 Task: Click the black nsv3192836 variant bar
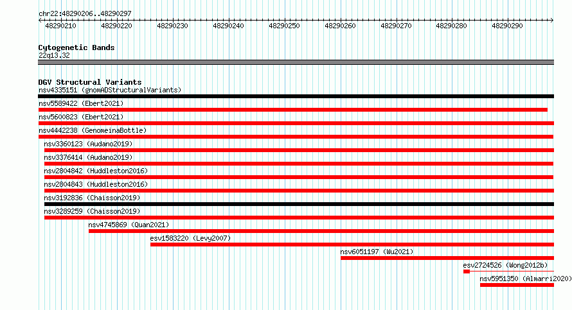click(x=299, y=204)
